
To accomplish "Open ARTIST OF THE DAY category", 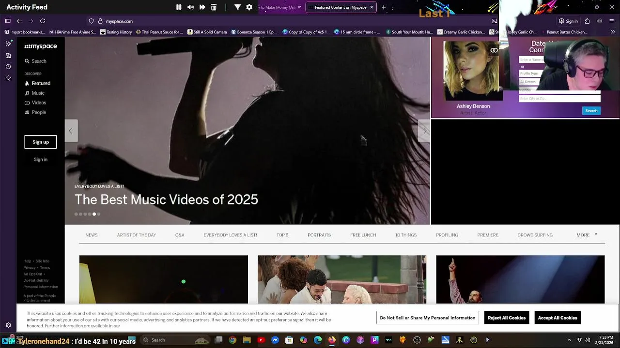I will [x=137, y=235].
